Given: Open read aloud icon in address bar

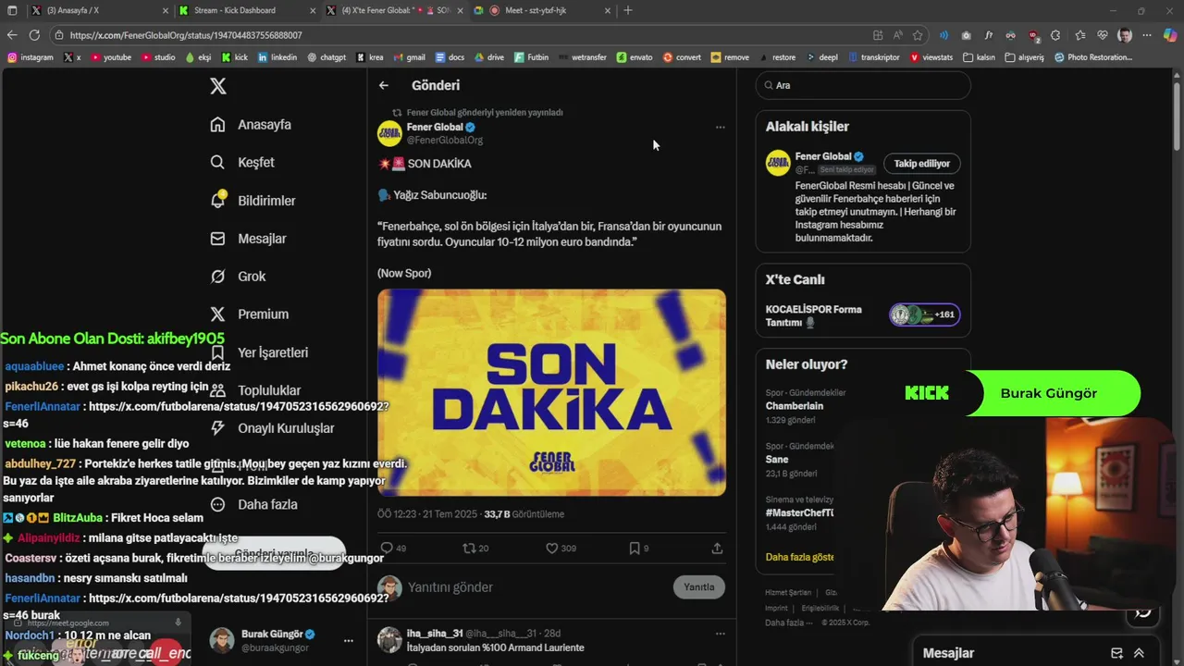Looking at the screenshot, I should 897,35.
